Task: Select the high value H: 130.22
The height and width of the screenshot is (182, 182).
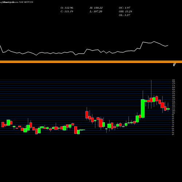Action: tap(96, 8)
